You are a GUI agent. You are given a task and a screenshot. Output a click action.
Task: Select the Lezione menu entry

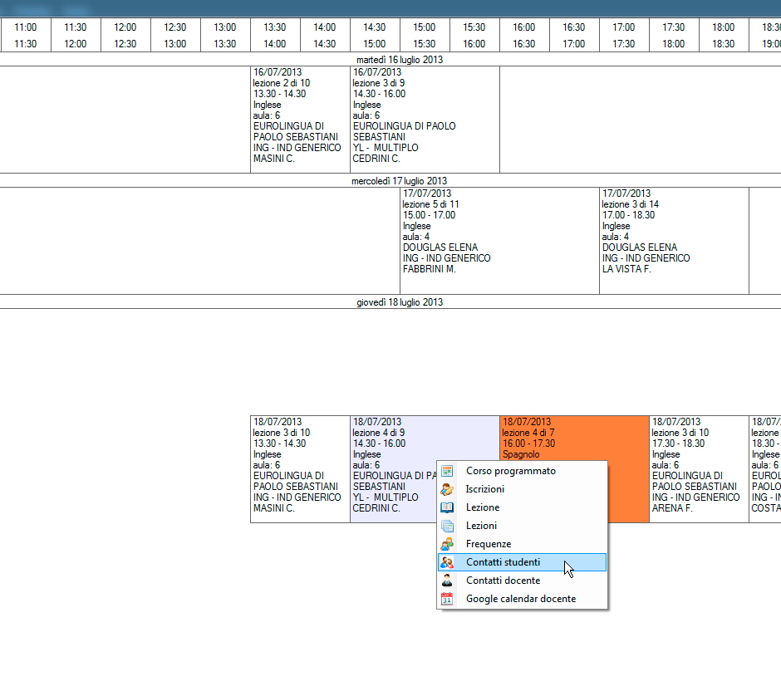tap(522, 507)
